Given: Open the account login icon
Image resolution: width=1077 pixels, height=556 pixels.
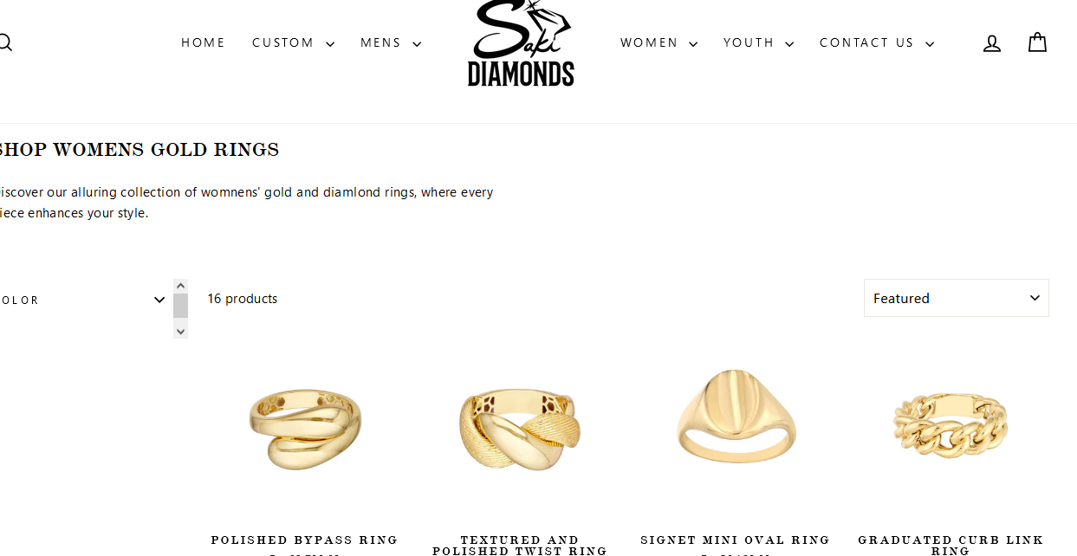Looking at the screenshot, I should (x=992, y=43).
